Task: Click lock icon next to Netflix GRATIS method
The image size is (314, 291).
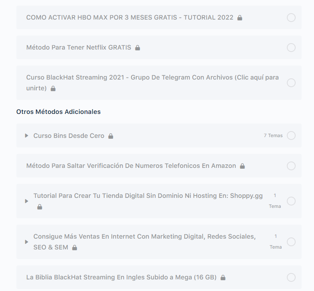Action: click(137, 48)
